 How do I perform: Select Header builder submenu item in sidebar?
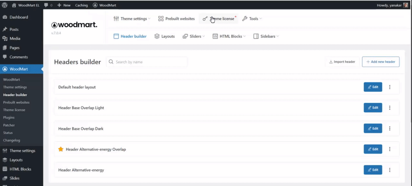[15, 95]
